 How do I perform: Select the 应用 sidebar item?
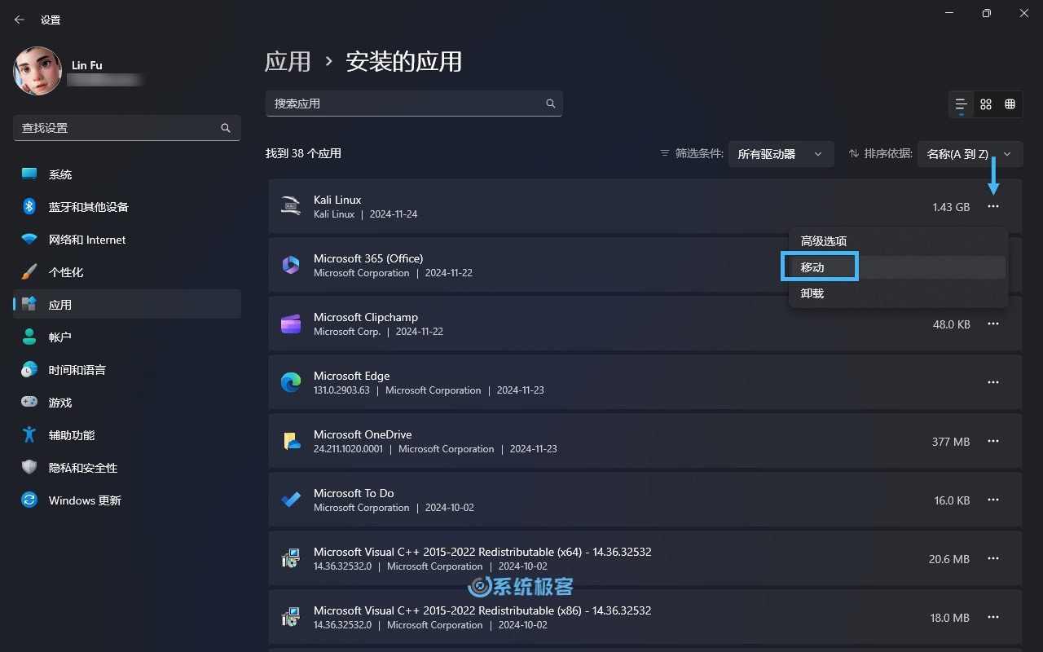point(127,305)
